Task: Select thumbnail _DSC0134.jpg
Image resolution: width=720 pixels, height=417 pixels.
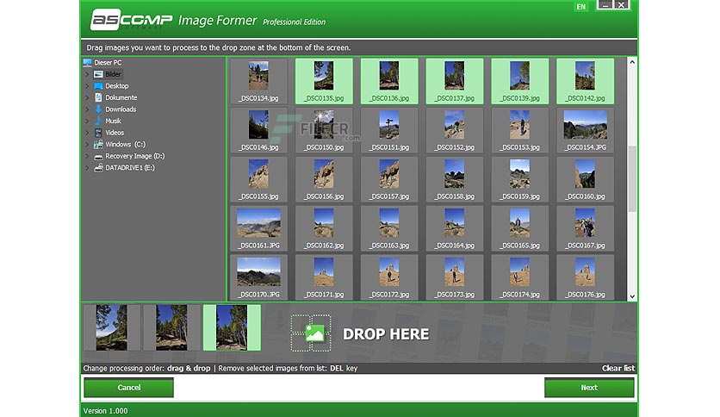Action: (x=259, y=81)
